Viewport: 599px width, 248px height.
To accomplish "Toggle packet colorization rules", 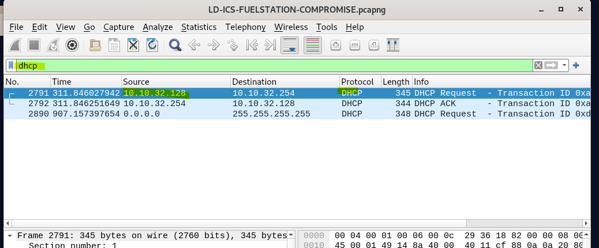I will click(312, 45).
